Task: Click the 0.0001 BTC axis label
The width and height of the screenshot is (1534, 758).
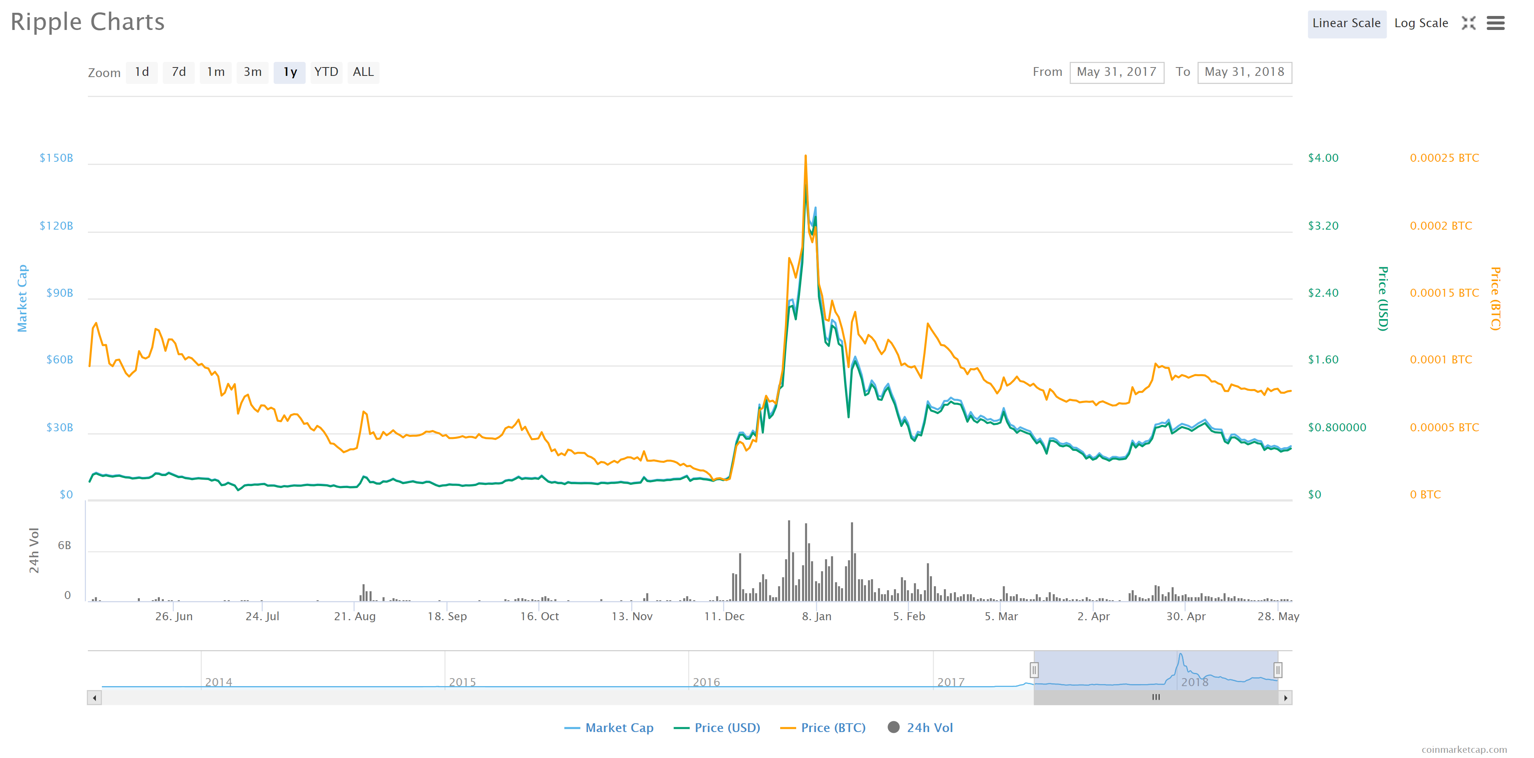Action: click(1441, 360)
